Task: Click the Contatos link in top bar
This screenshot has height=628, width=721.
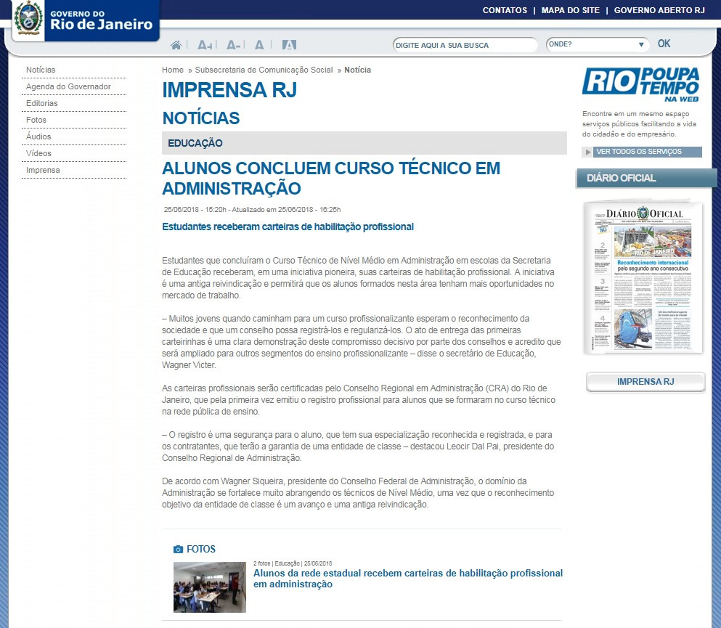Action: (x=505, y=10)
